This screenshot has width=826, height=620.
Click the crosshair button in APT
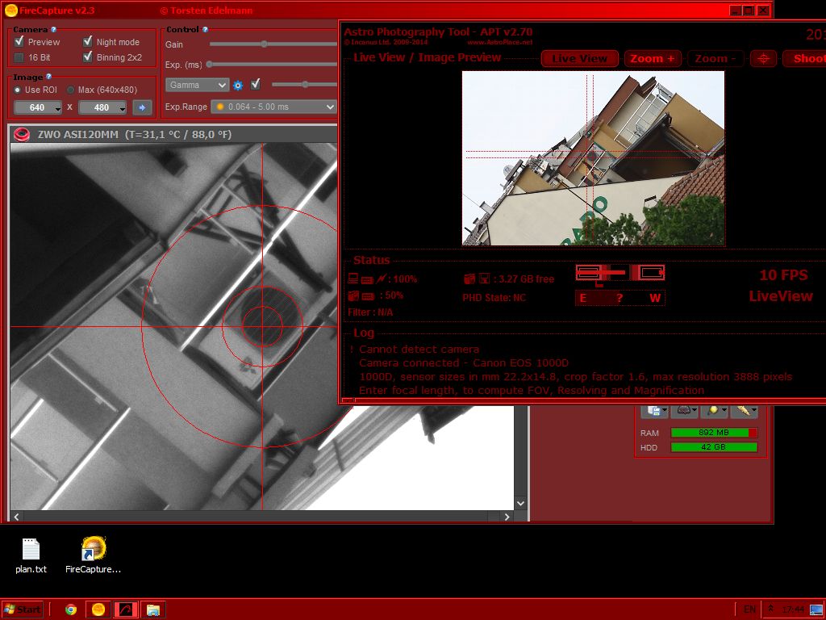coord(763,58)
